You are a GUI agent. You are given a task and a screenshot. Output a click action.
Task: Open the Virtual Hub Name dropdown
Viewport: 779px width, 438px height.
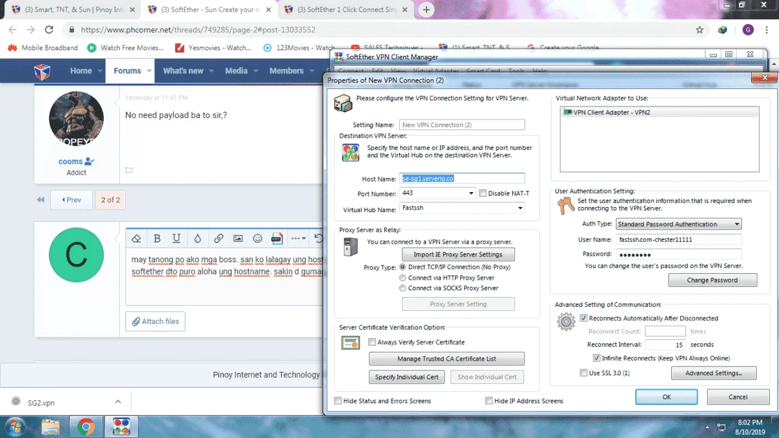coord(521,208)
